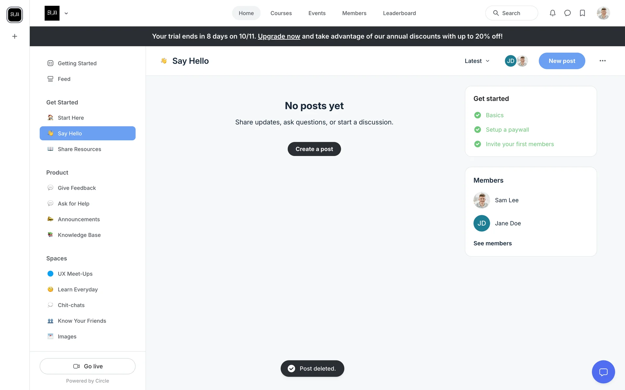
Task: Click Invite your first members checked item
Action: tap(520, 144)
